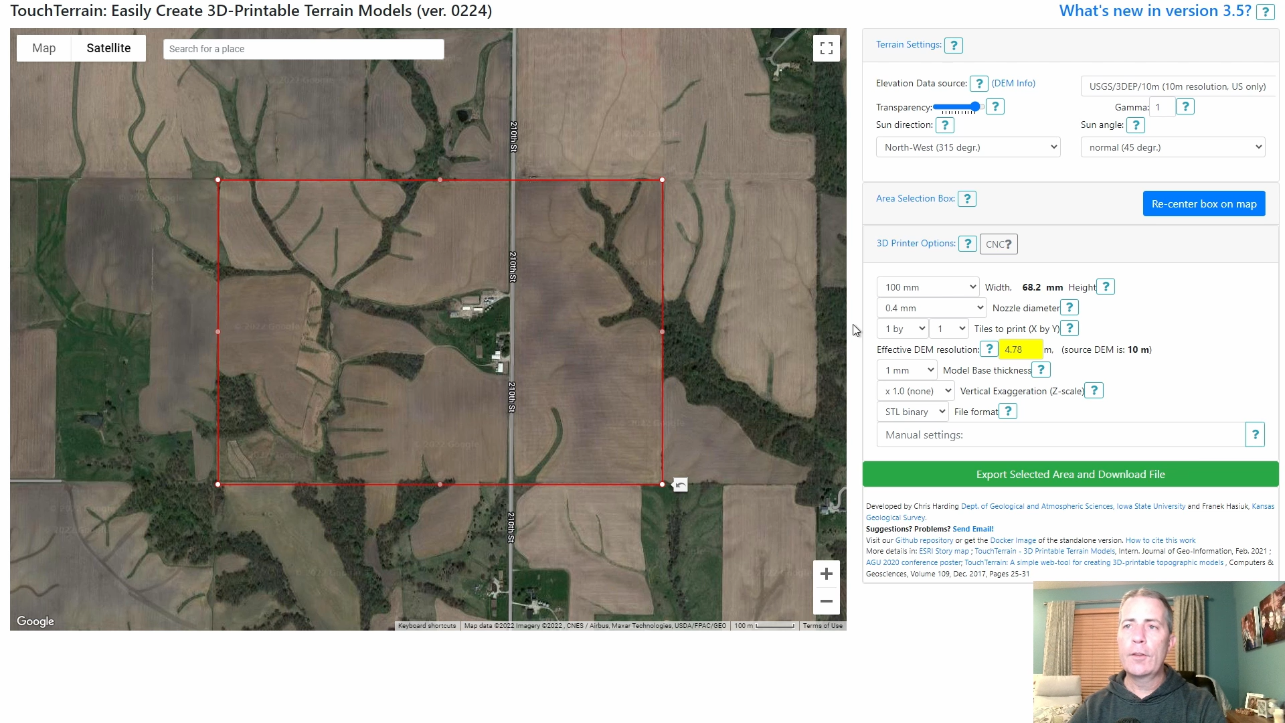The width and height of the screenshot is (1285, 723).
Task: Open help for Effective DEM resolution
Action: point(989,349)
